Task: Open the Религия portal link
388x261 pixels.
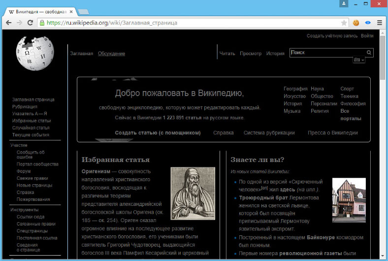Action: 320,111
